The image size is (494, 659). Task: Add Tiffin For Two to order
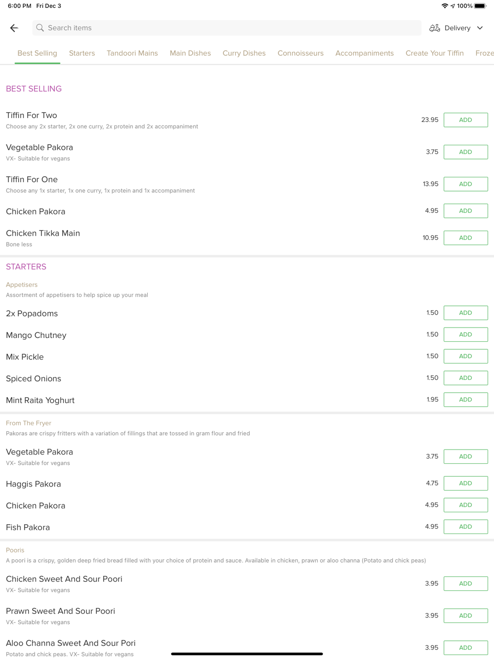466,120
